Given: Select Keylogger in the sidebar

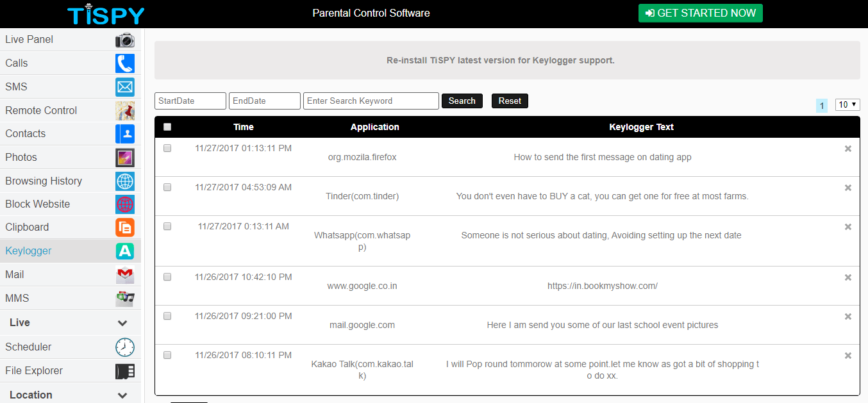Looking at the screenshot, I should click(71, 251).
